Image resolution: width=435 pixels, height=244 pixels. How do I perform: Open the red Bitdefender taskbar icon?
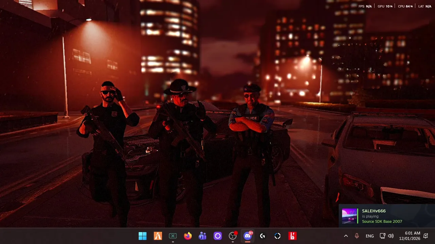(x=292, y=236)
